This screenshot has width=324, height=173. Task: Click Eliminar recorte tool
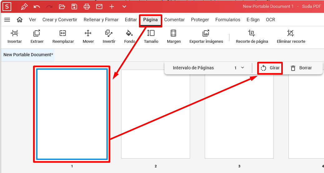click(291, 37)
